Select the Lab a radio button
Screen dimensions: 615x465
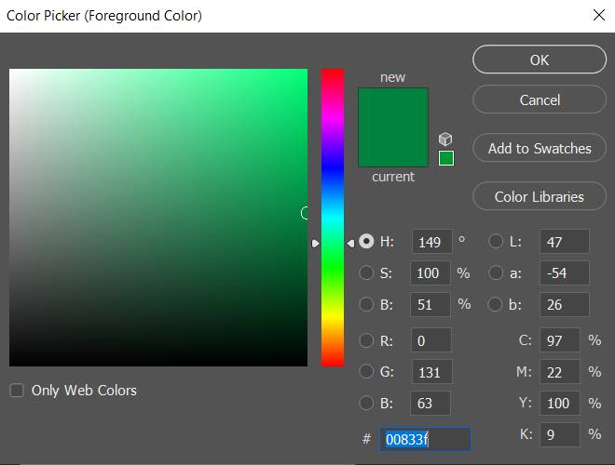(496, 272)
